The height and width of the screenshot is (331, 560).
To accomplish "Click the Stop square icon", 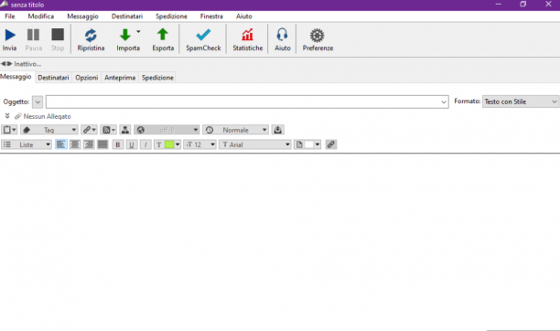I will [x=58, y=35].
